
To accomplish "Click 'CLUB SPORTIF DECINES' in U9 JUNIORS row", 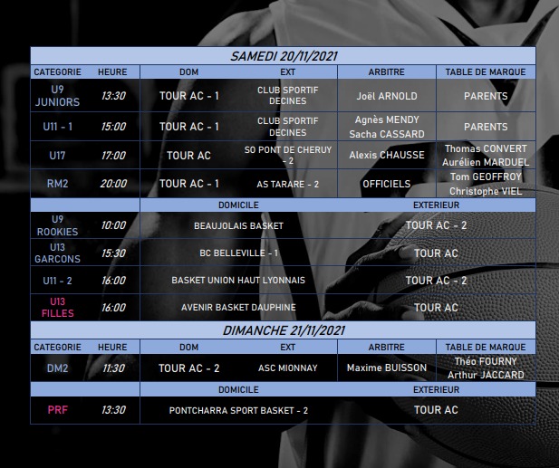I will pos(288,95).
